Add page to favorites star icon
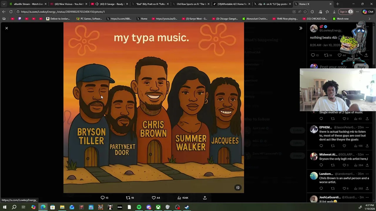Viewport: 376px width, 211px height. point(305,12)
